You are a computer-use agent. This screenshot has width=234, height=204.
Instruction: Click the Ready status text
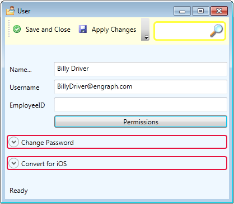coord(18,191)
